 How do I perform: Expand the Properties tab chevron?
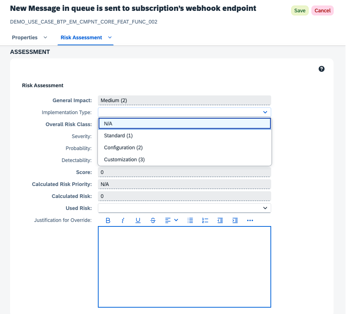click(45, 37)
